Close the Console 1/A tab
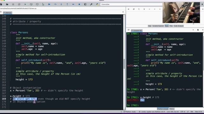The image size is (204, 114). click(132, 31)
